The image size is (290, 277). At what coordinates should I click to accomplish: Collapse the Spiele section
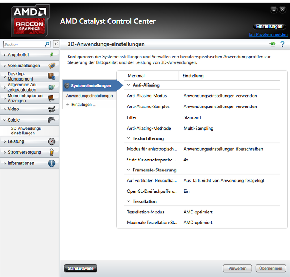pyautogui.click(x=5, y=120)
